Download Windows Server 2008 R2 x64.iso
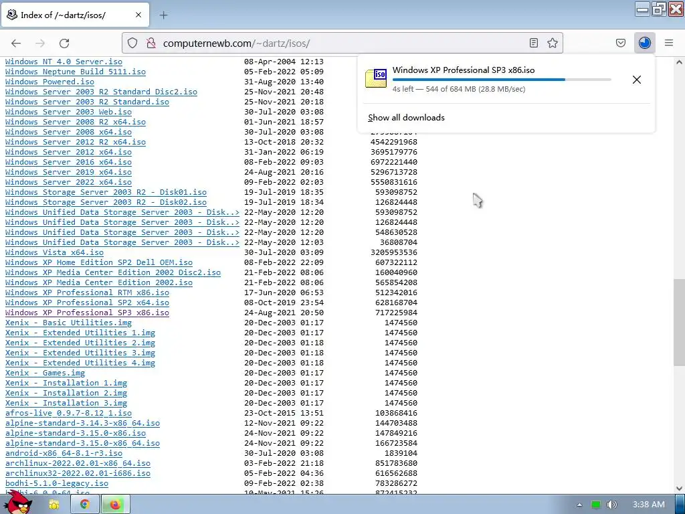Image resolution: width=685 pixels, height=514 pixels. tap(76, 122)
